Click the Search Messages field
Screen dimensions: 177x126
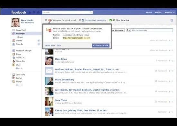coord(152,30)
